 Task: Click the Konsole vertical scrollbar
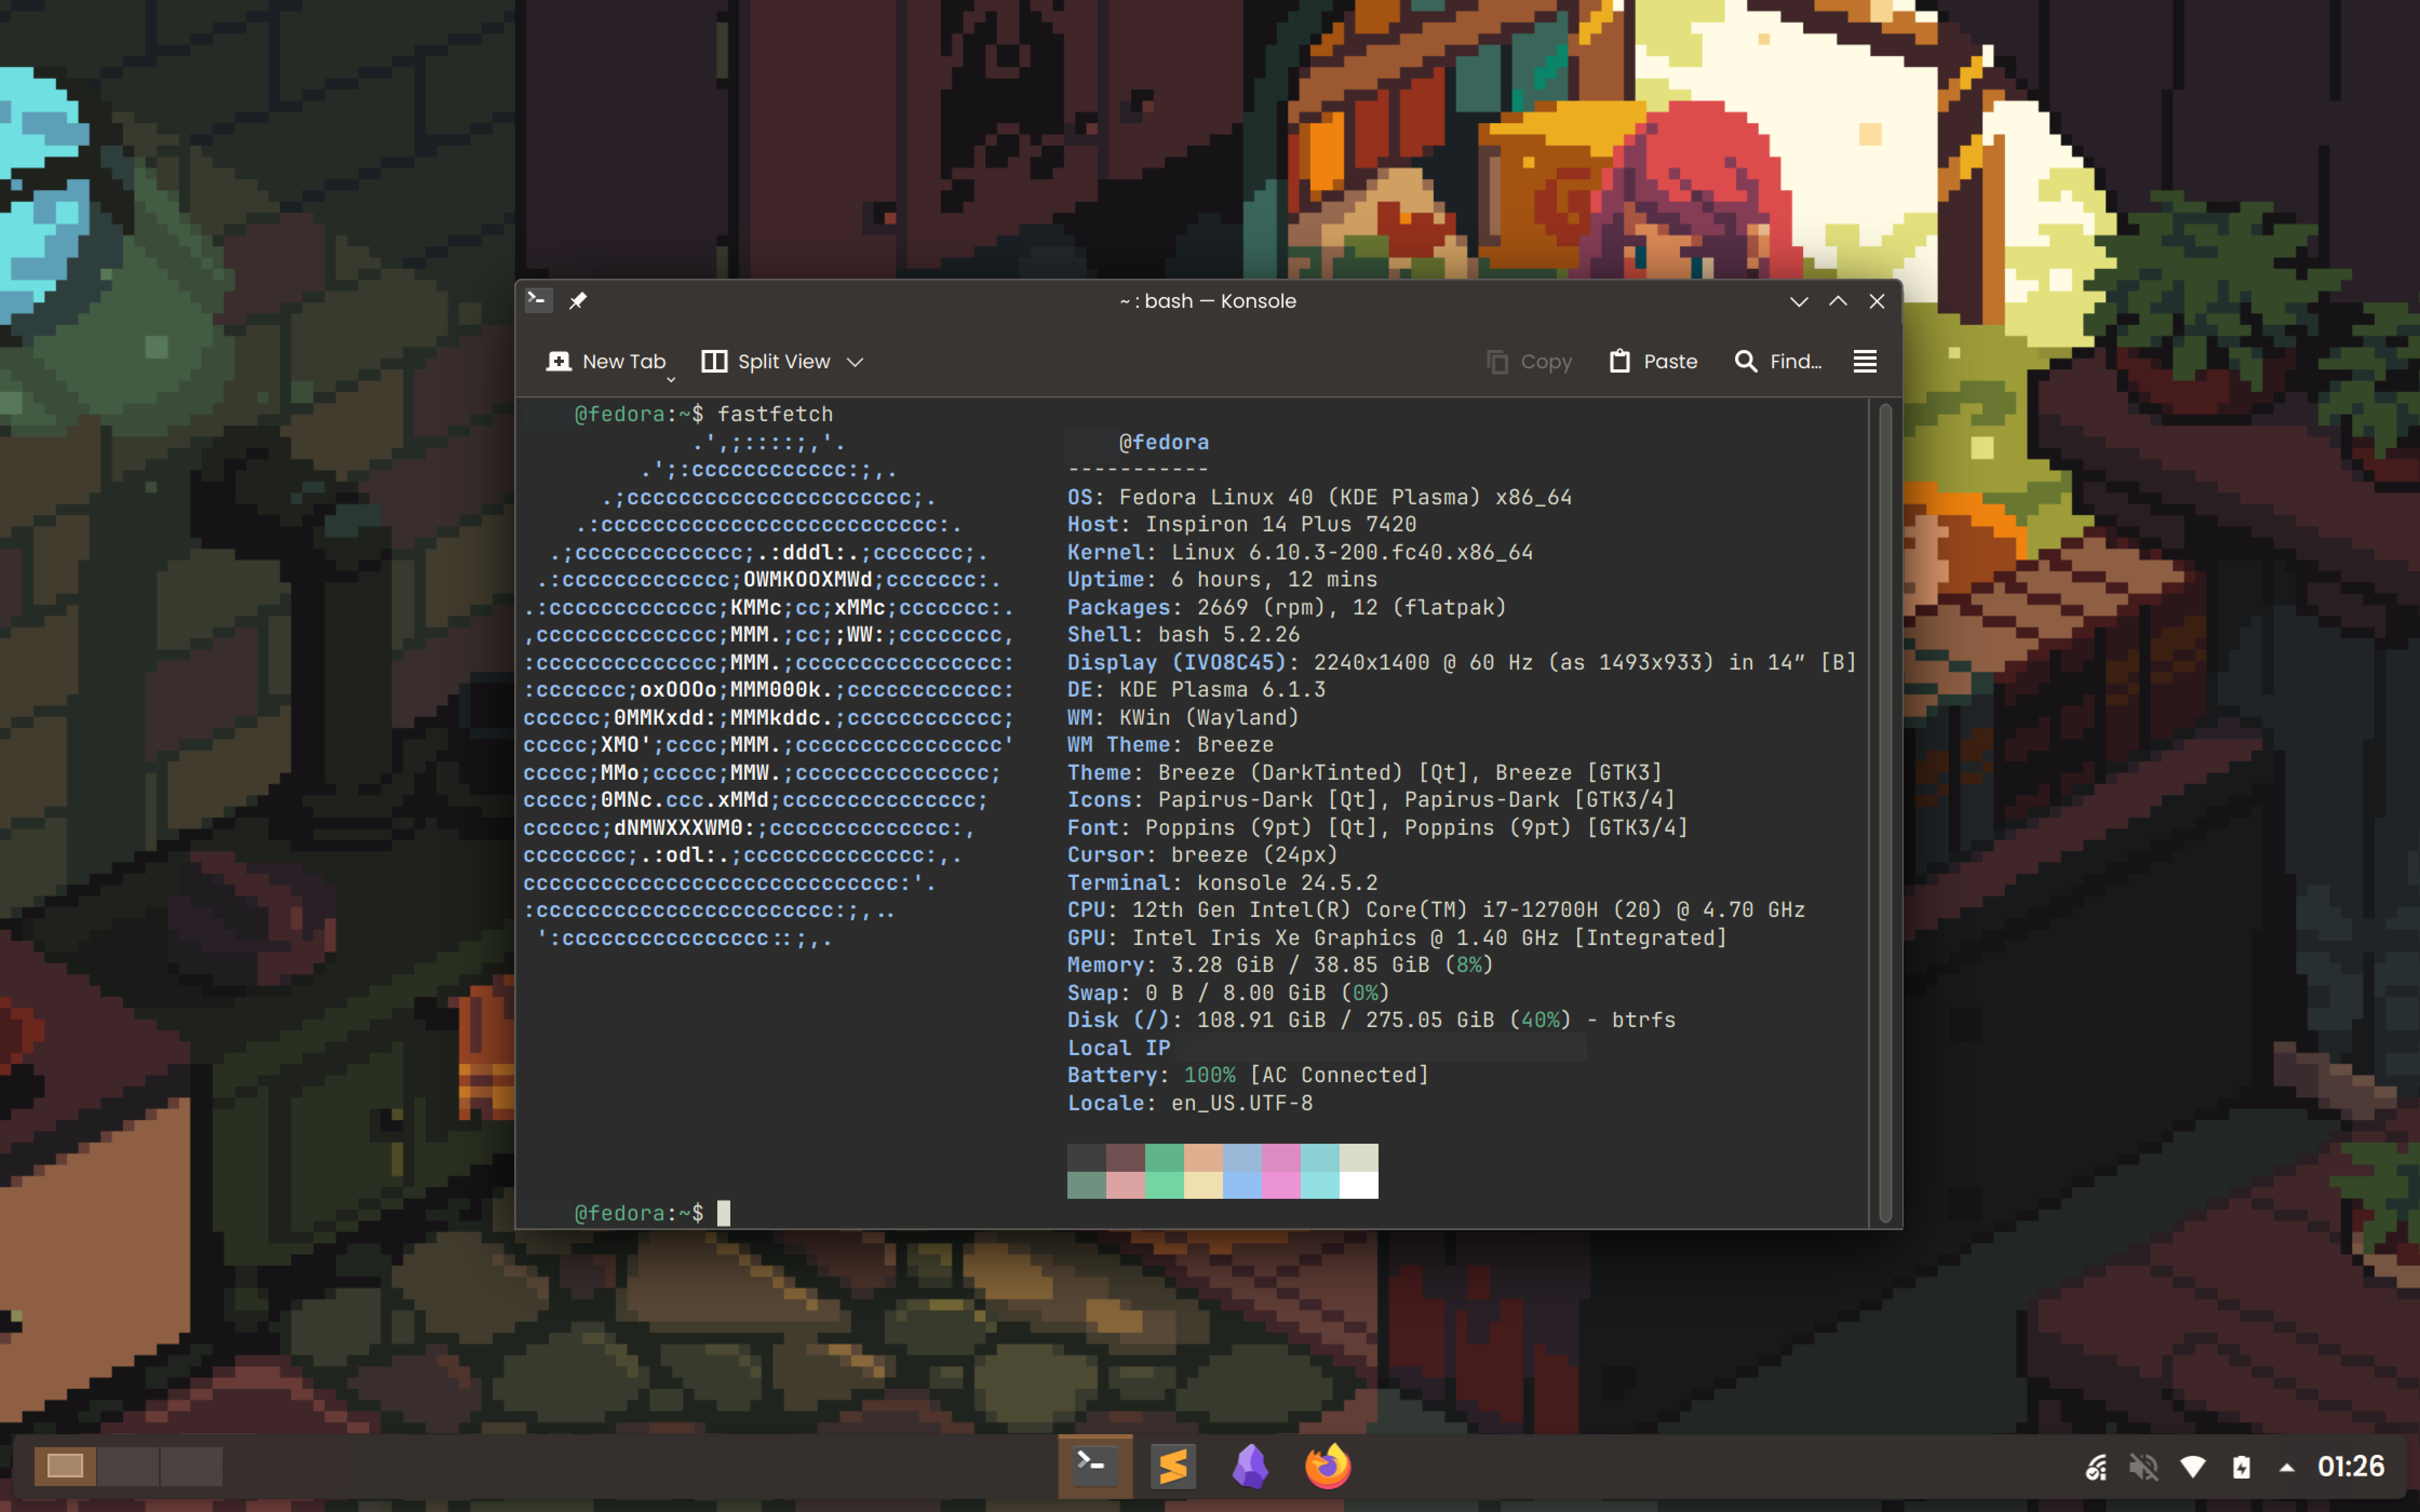[1885, 812]
